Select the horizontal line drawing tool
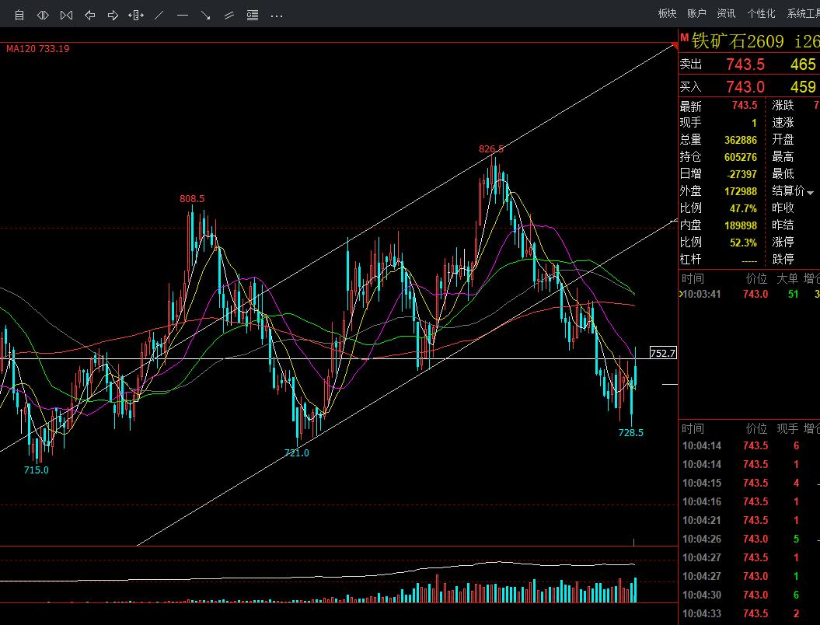The width and height of the screenshot is (820, 625). [x=183, y=16]
